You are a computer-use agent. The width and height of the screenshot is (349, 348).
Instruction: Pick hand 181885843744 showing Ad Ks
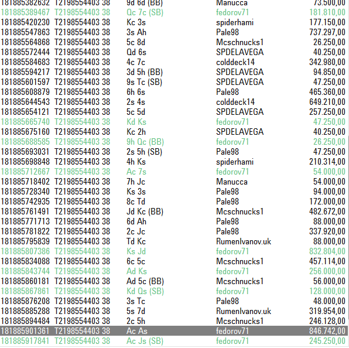point(173,271)
